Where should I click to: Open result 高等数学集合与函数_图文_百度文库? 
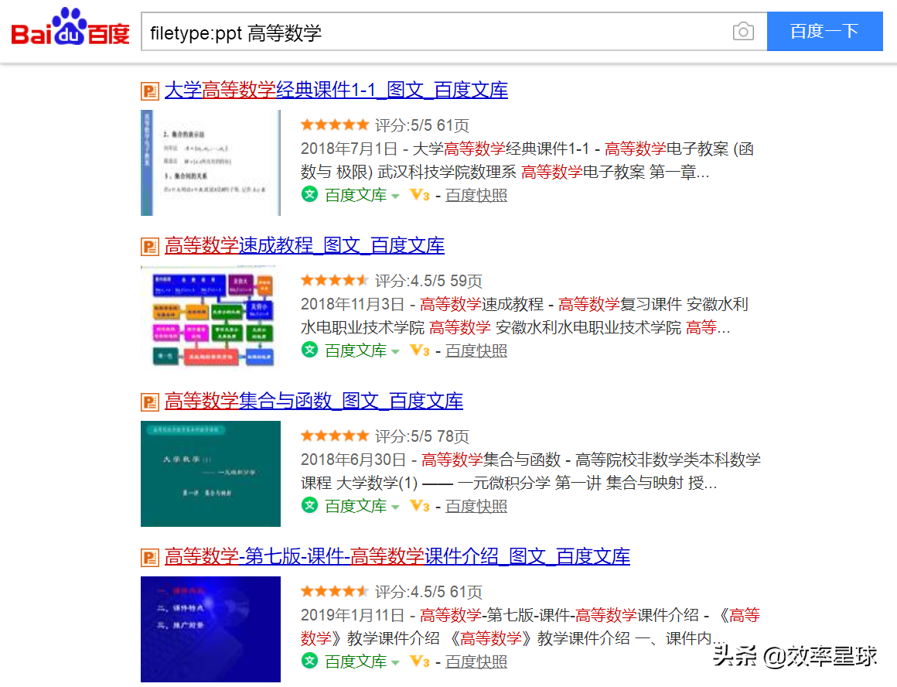pos(313,401)
